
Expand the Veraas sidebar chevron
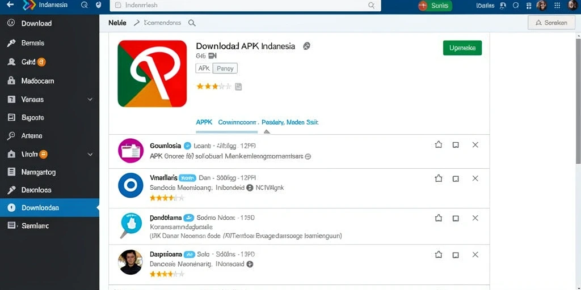point(90,100)
